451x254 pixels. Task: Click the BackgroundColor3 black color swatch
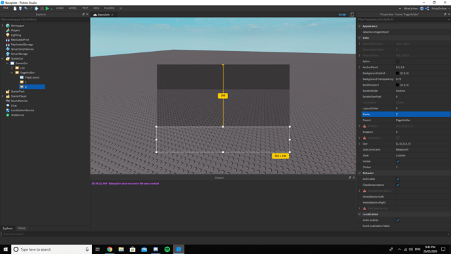point(397,73)
